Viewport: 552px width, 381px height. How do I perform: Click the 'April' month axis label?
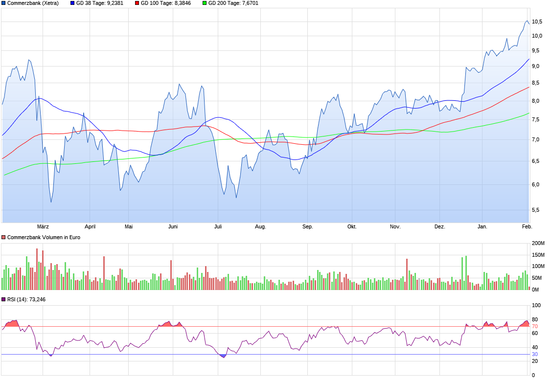(90, 226)
